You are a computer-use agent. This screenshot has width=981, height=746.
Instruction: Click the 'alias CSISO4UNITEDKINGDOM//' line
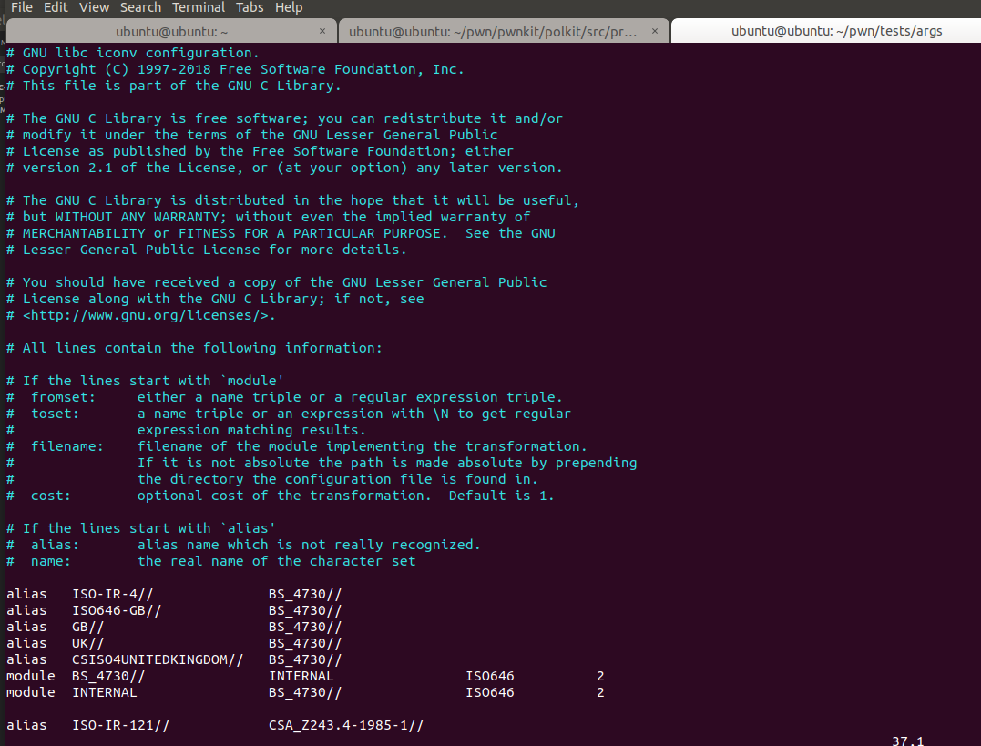157,659
